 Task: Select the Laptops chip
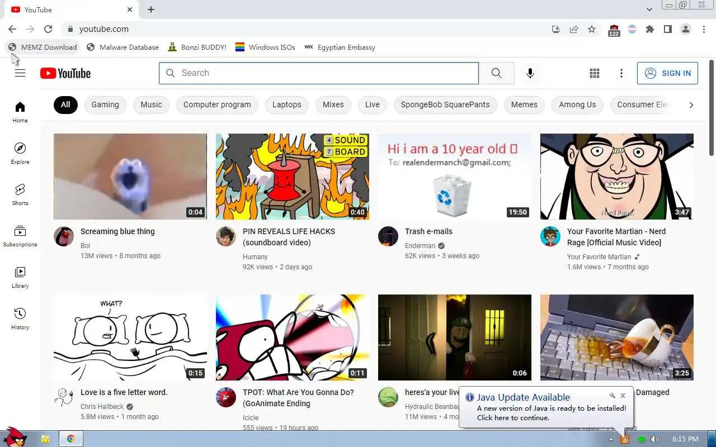(x=287, y=104)
